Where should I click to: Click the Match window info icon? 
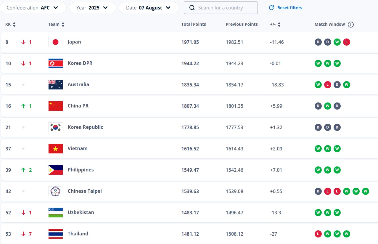(351, 25)
